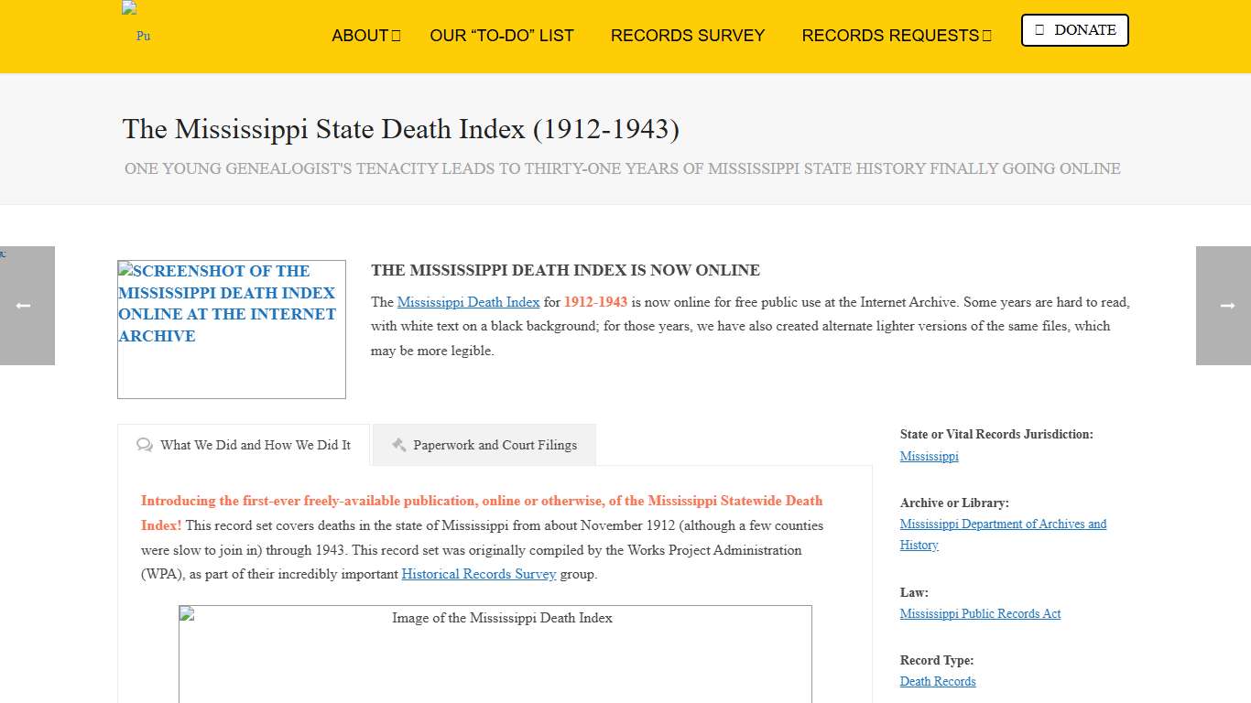Click the wrench icon on the Paperwork tab
The width and height of the screenshot is (1251, 703).
[x=399, y=445]
